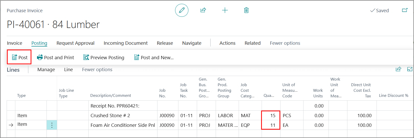Screen dimensions: 414x138
Task: Open row options for Foam Air Conditioner
Action: coord(52,125)
